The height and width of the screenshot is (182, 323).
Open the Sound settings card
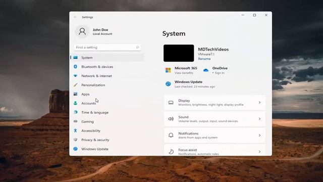click(x=214, y=119)
